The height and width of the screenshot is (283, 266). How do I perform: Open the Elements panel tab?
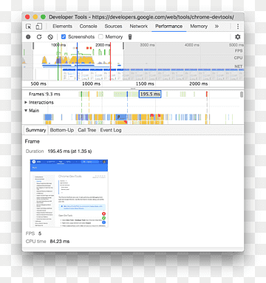coord(62,26)
